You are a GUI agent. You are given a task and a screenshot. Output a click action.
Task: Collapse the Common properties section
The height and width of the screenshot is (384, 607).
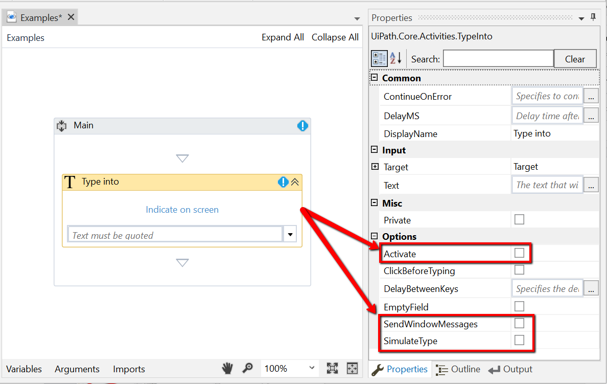tap(375, 78)
